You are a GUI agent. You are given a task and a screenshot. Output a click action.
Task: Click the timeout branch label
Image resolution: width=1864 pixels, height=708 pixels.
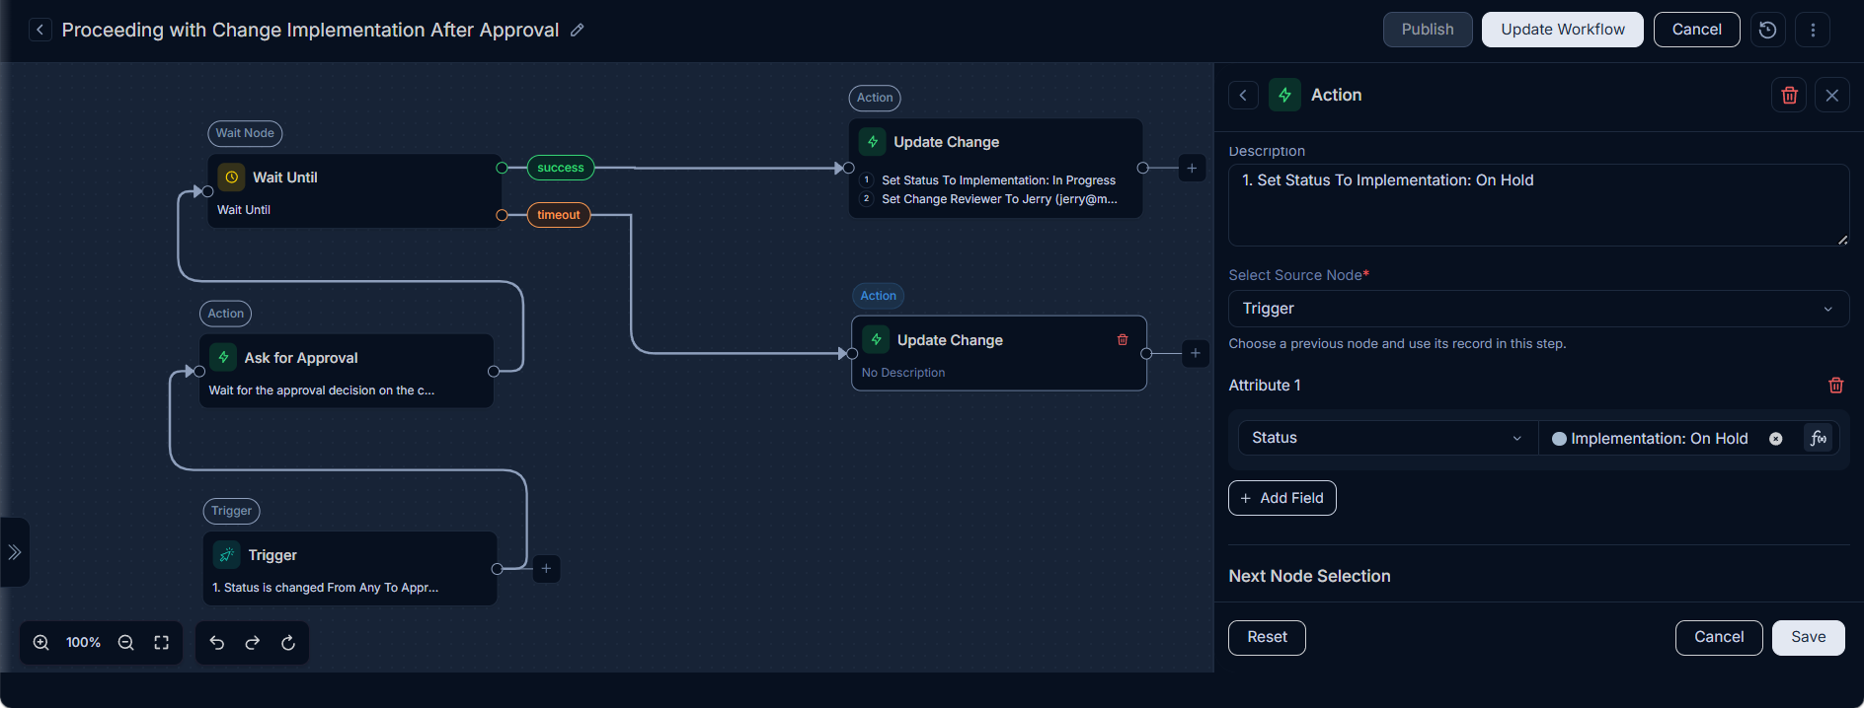[559, 215]
